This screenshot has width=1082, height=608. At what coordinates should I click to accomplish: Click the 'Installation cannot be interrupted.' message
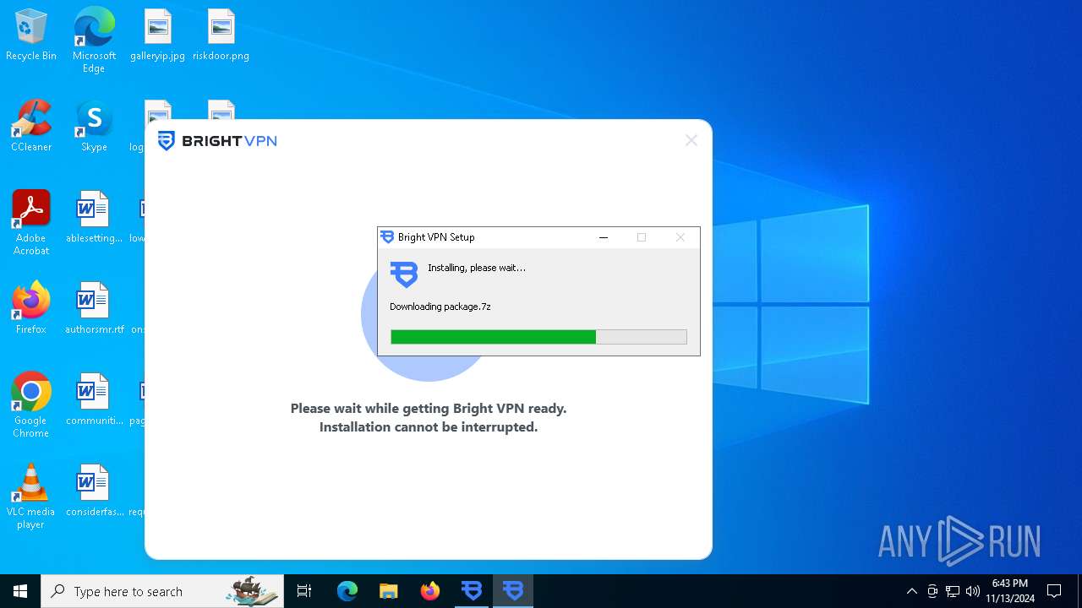429,427
